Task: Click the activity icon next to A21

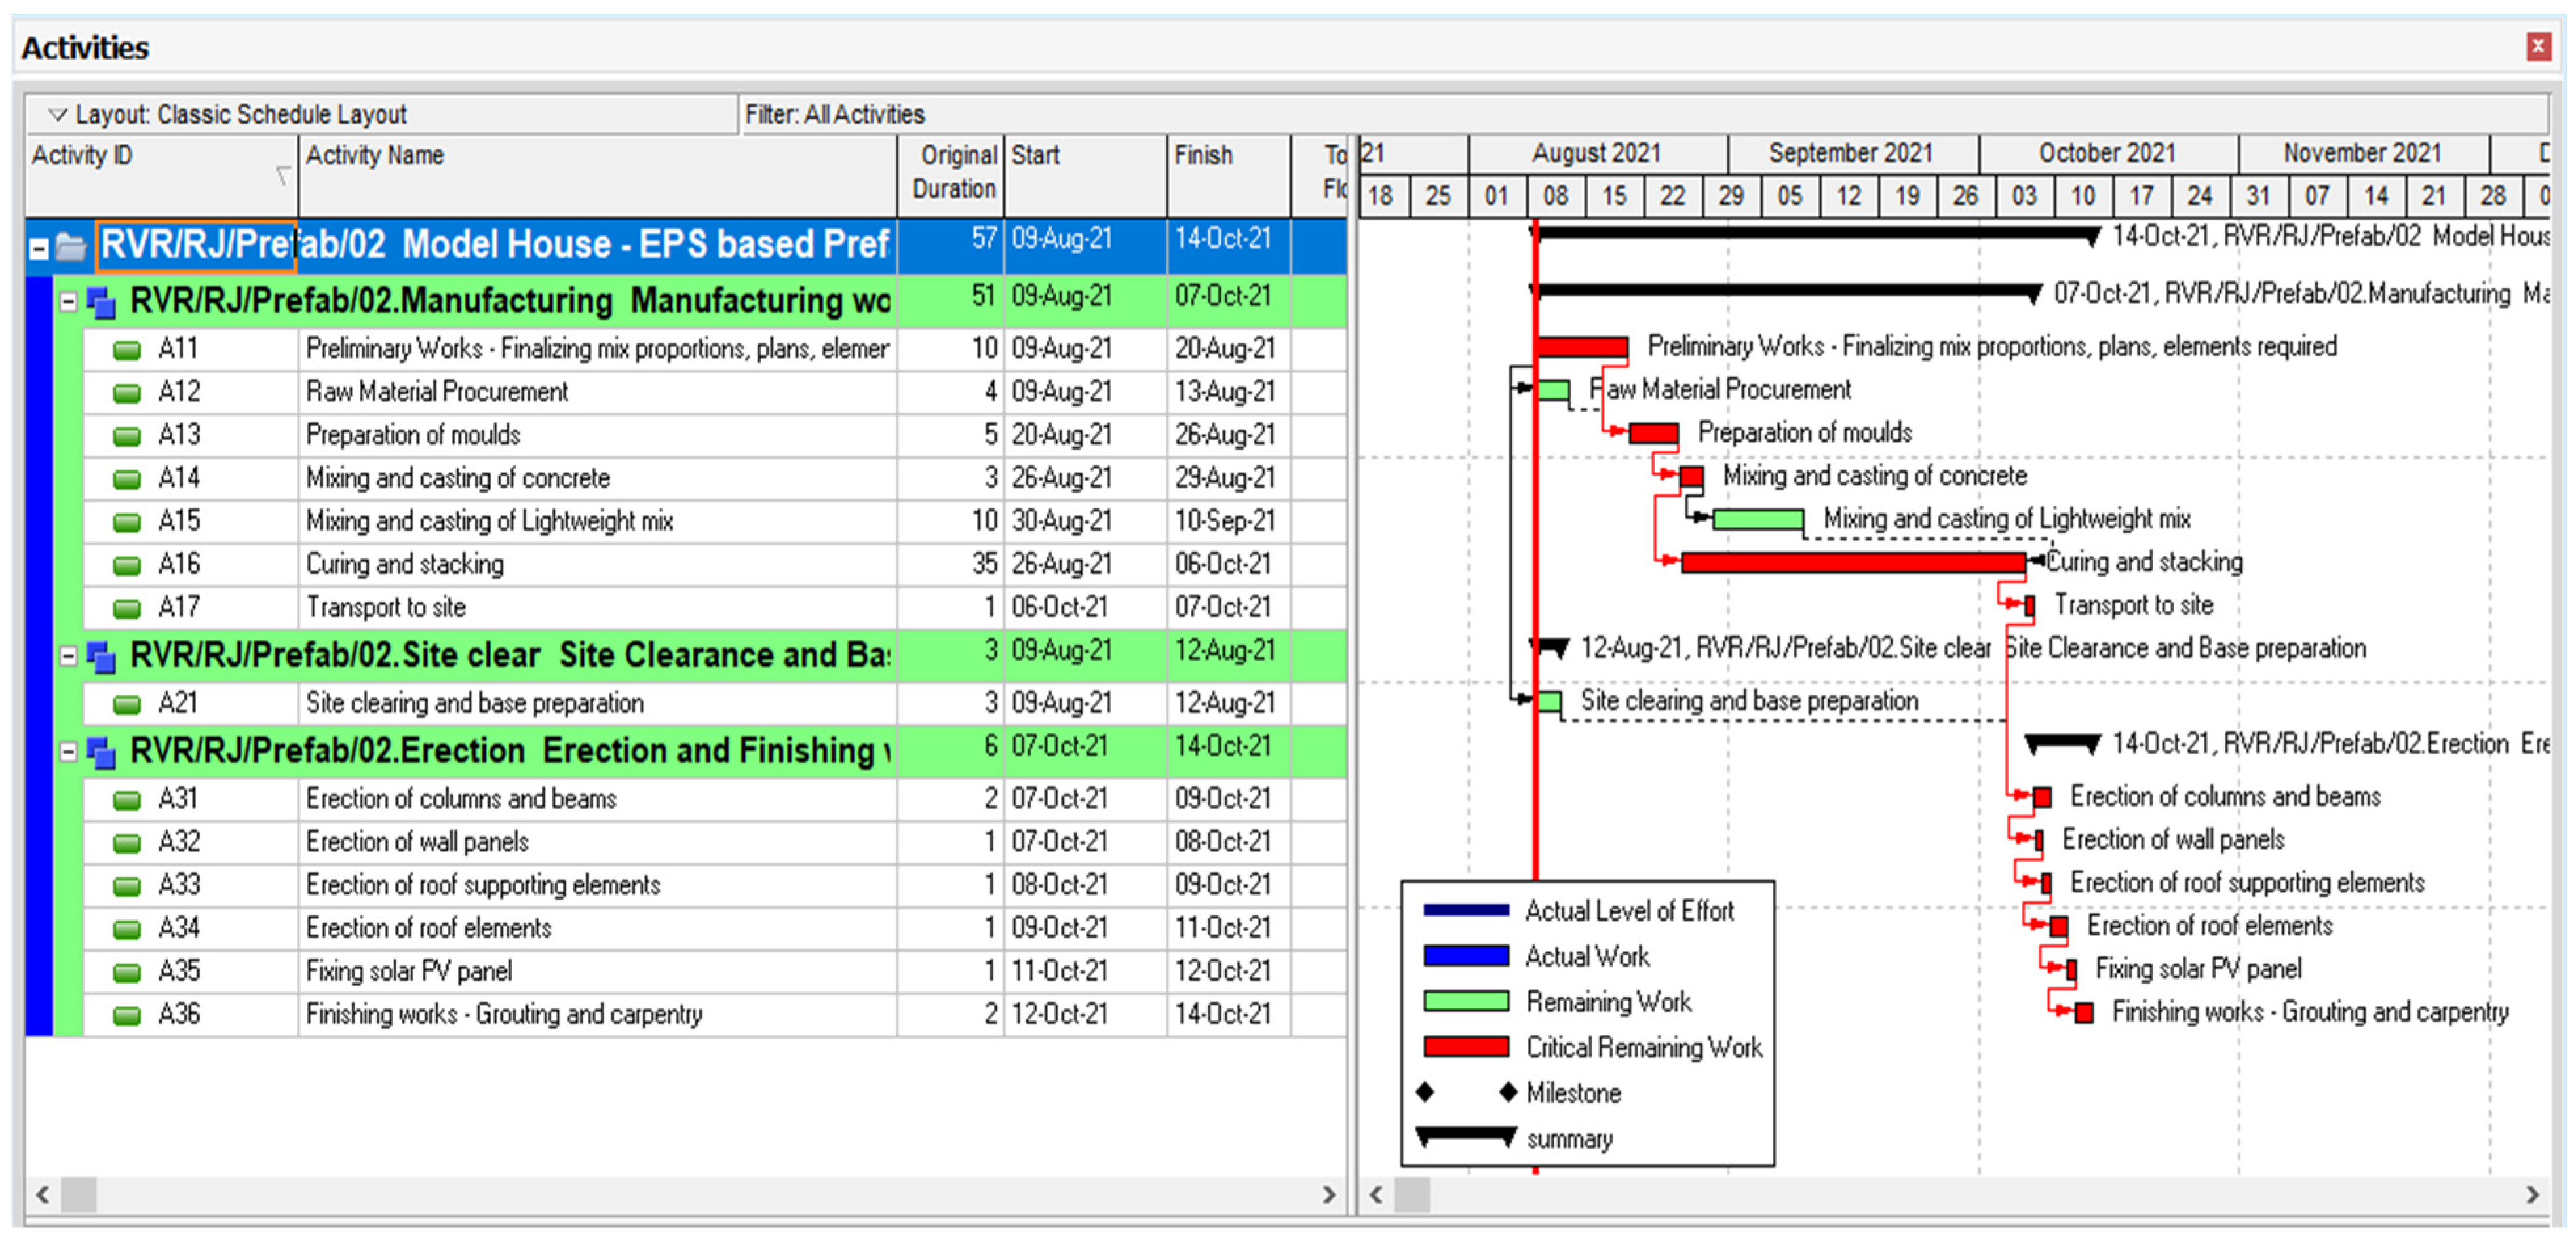Action: click(127, 704)
